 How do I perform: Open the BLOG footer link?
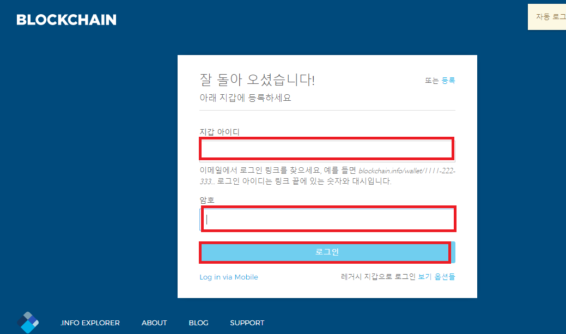click(x=198, y=323)
